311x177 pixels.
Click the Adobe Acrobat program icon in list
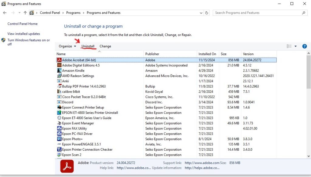60,60
